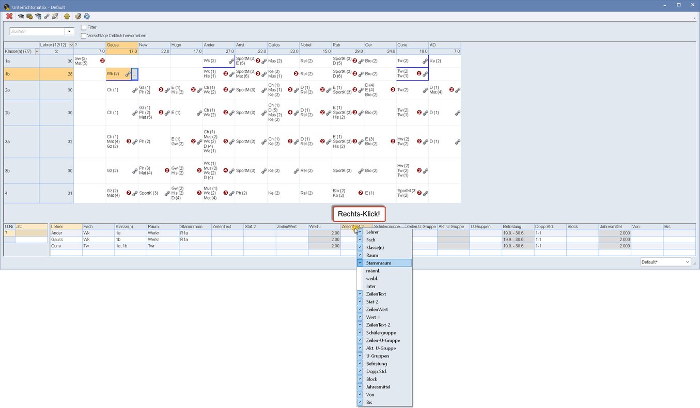
Task: Click the coupling chain icon in Gauss 1b cell
Action: coord(128,74)
